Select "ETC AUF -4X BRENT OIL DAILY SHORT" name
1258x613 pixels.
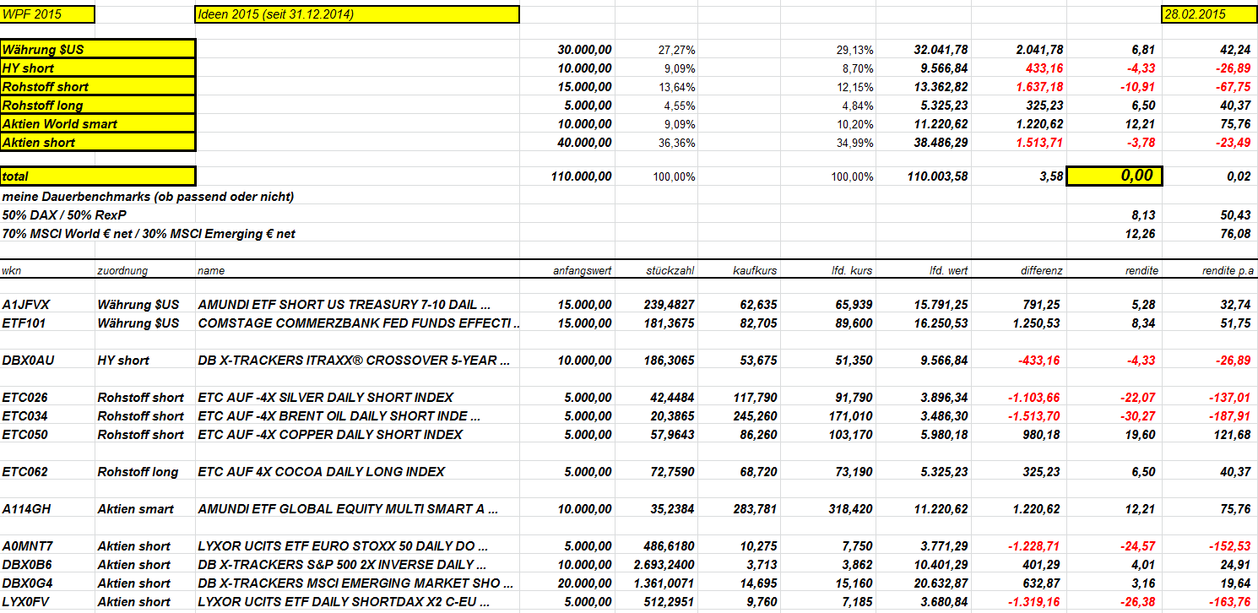click(x=339, y=416)
